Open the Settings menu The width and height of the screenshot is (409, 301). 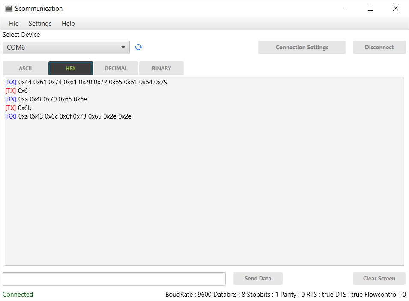(x=40, y=24)
